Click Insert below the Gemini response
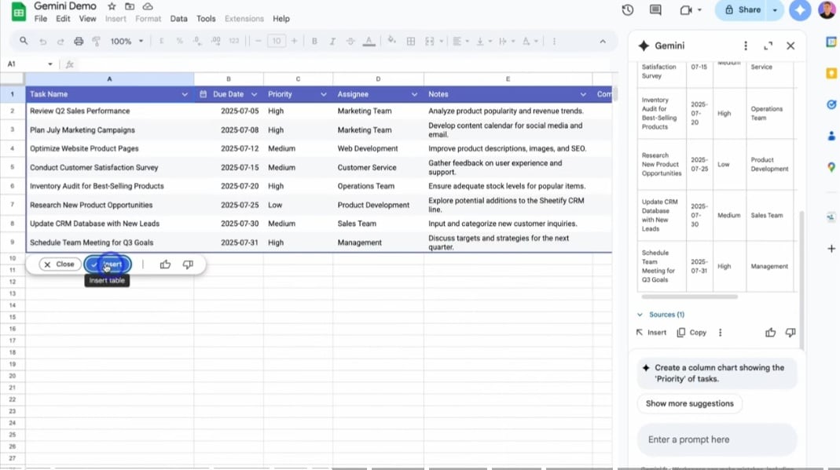Screen dimensions: 840x470 (x=651, y=333)
